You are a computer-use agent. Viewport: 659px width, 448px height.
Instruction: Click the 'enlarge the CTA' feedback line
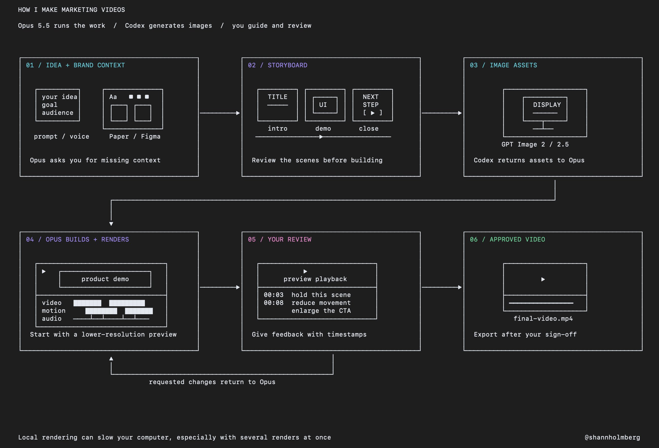tap(321, 311)
